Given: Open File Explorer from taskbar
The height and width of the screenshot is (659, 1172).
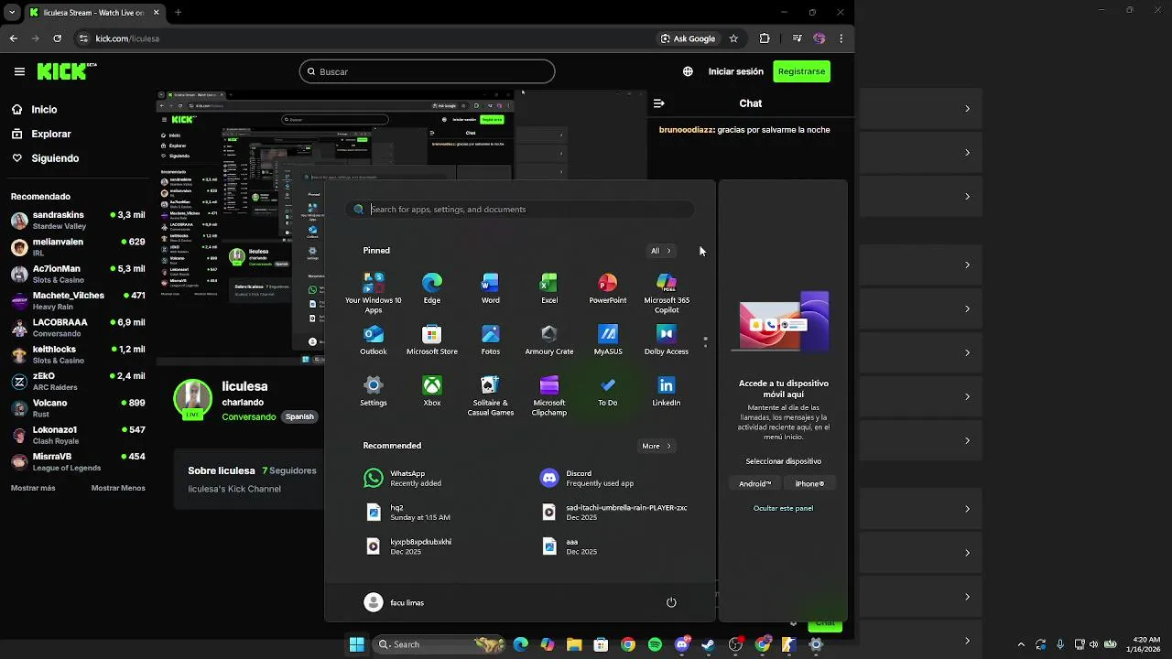Looking at the screenshot, I should (574, 644).
